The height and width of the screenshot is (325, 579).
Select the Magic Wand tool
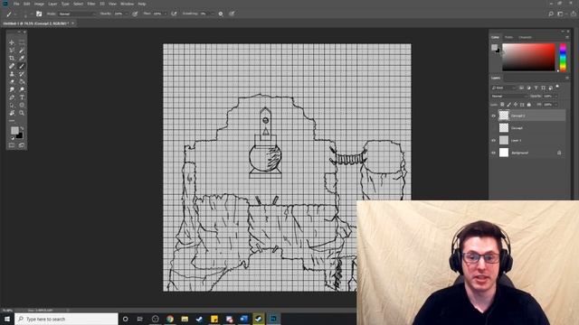22,51
